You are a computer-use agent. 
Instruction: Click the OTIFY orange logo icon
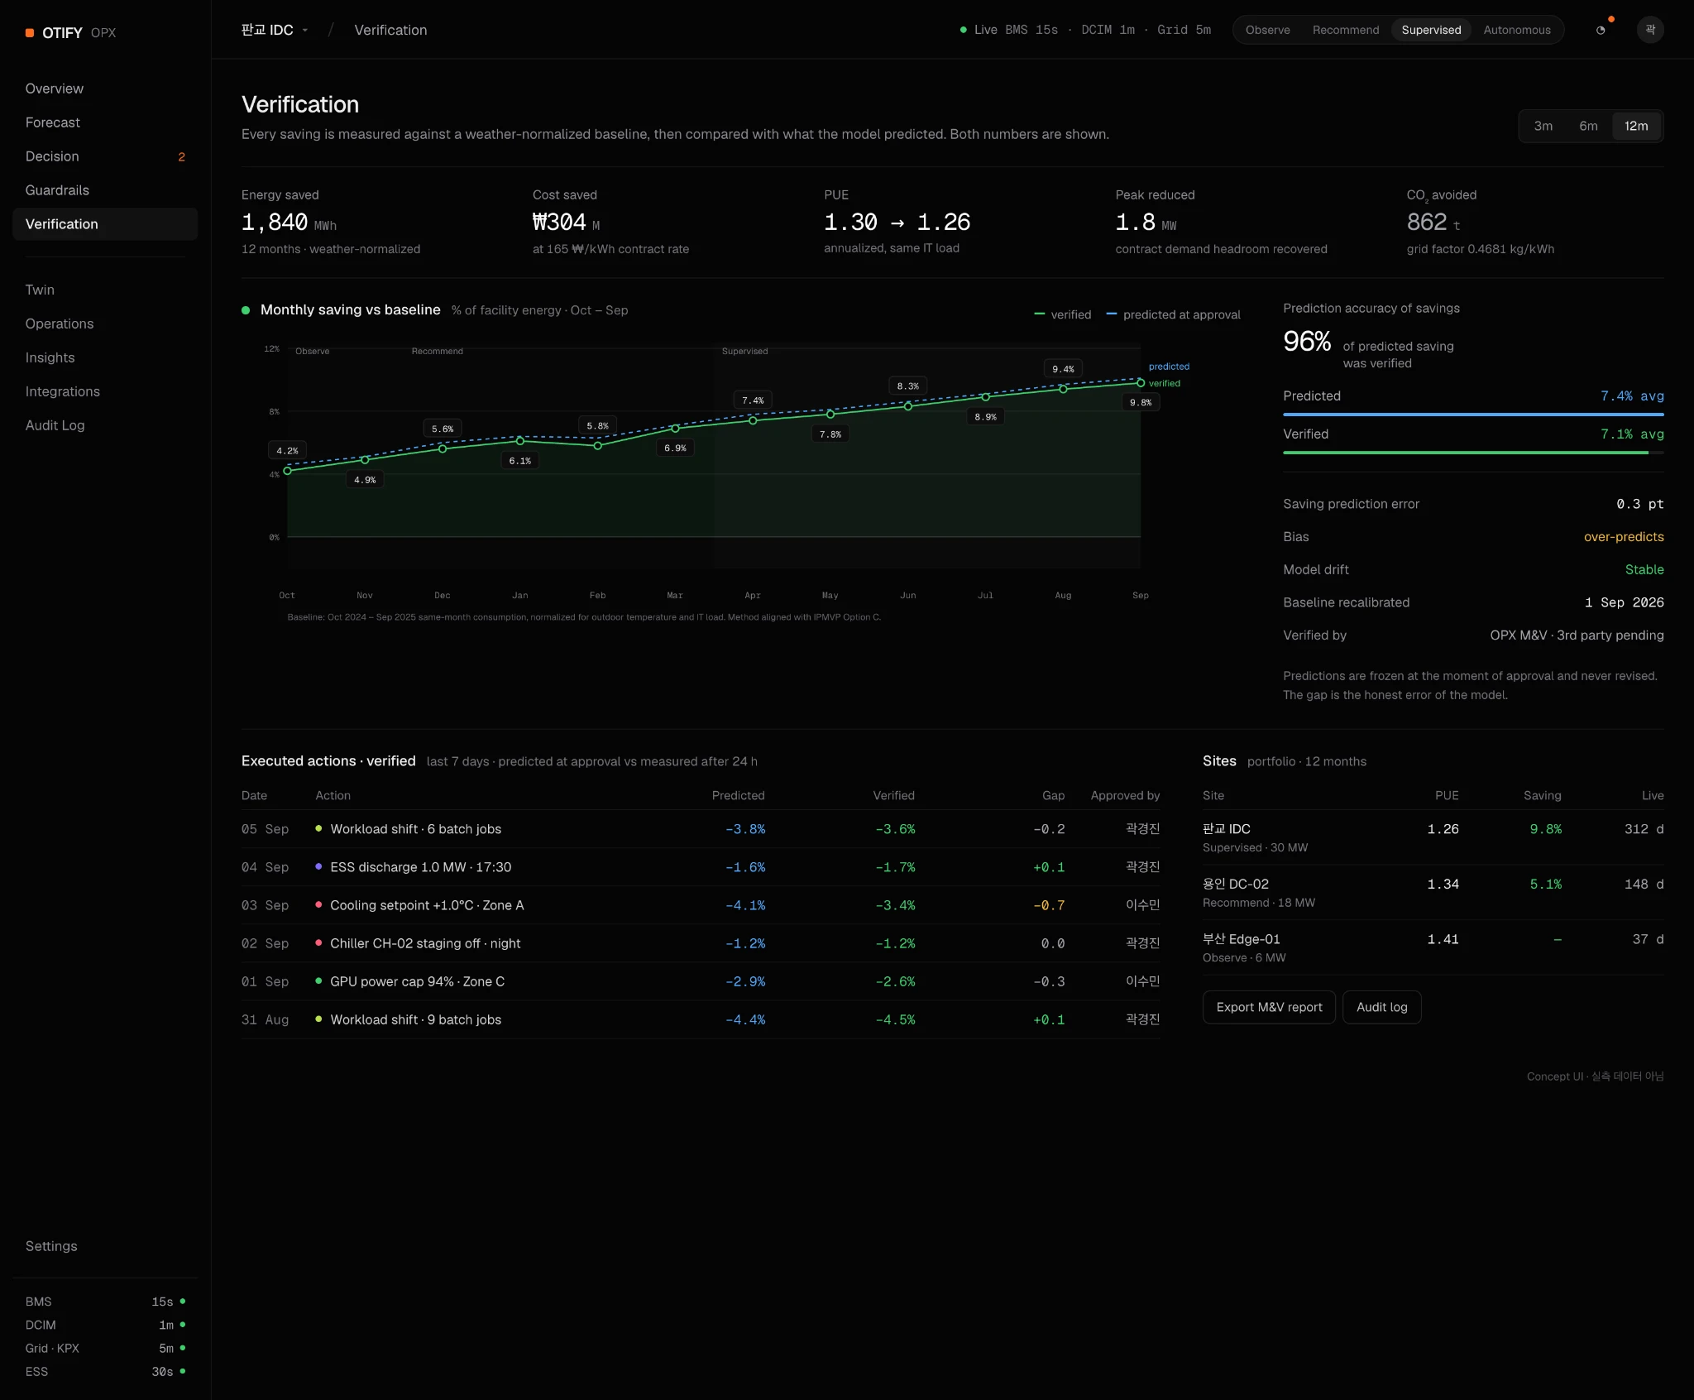point(30,33)
